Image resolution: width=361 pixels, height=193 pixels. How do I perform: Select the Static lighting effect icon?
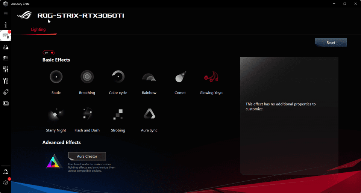click(56, 77)
